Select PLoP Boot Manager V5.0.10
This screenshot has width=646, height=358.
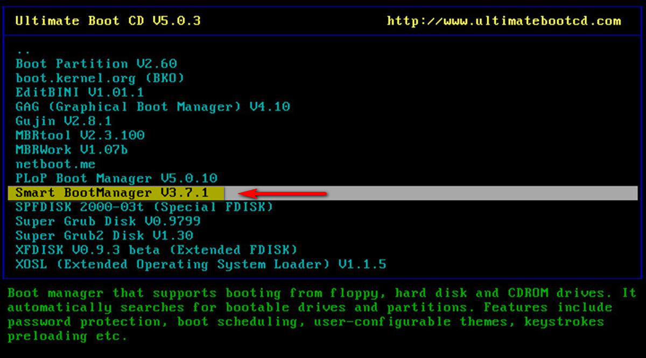[116, 178]
